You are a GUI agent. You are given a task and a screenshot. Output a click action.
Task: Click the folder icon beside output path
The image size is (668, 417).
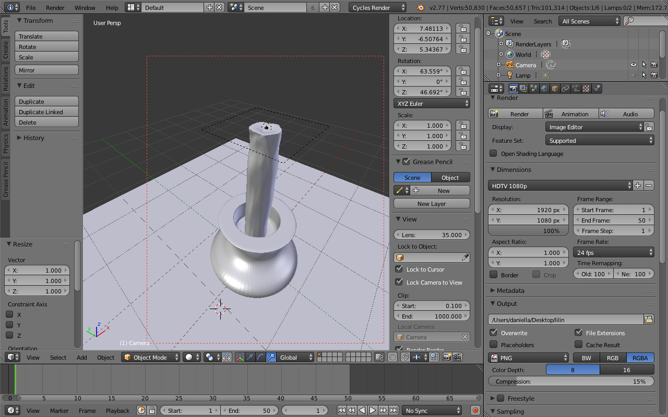(649, 320)
